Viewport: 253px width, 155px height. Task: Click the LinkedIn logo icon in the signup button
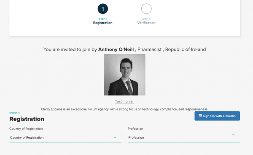point(200,116)
